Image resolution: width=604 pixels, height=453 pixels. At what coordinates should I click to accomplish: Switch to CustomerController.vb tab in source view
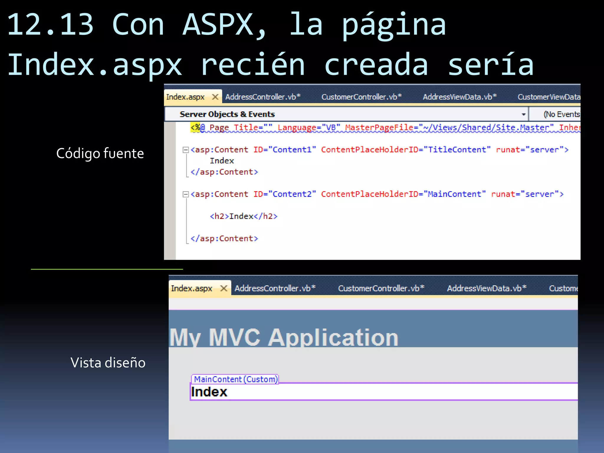(x=361, y=97)
